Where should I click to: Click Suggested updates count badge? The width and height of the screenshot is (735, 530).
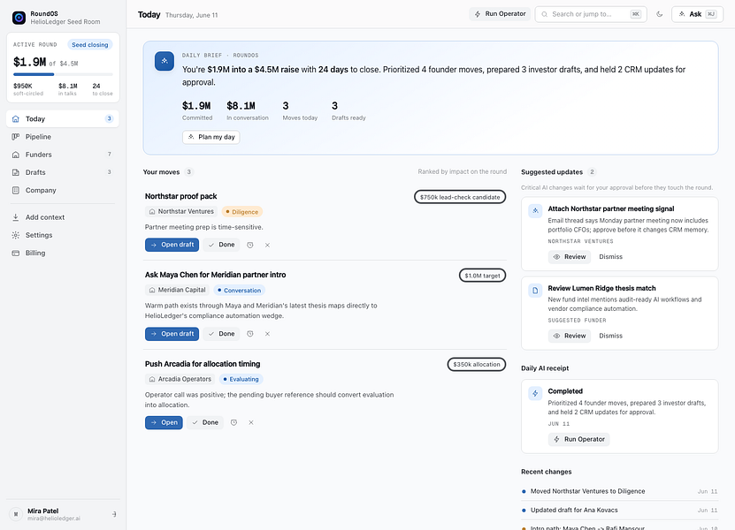[592, 172]
